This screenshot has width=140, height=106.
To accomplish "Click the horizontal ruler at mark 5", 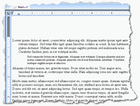I will click(111, 13).
